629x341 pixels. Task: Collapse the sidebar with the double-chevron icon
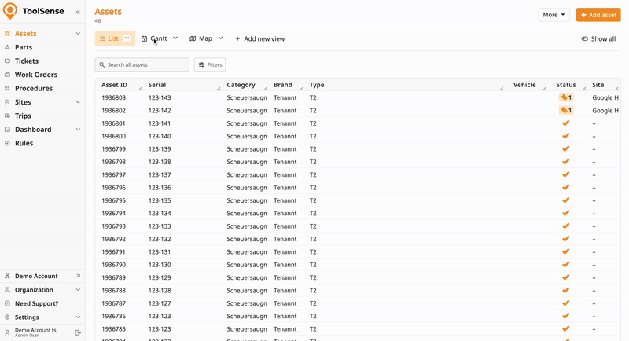77,13
